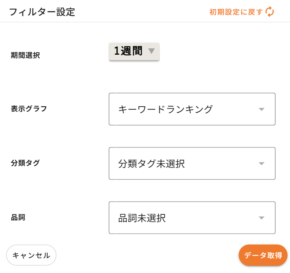The image size is (290, 273).
Task: Click the 品詞 label
Action: pyautogui.click(x=18, y=217)
